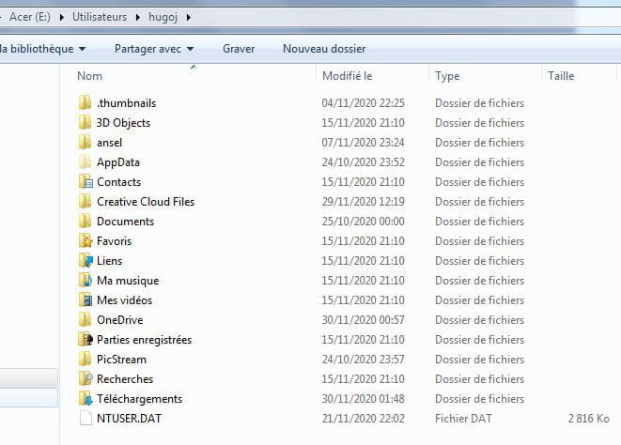Navigate to Acer (E:) in breadcrumb
The width and height of the screenshot is (621, 445).
(30, 17)
